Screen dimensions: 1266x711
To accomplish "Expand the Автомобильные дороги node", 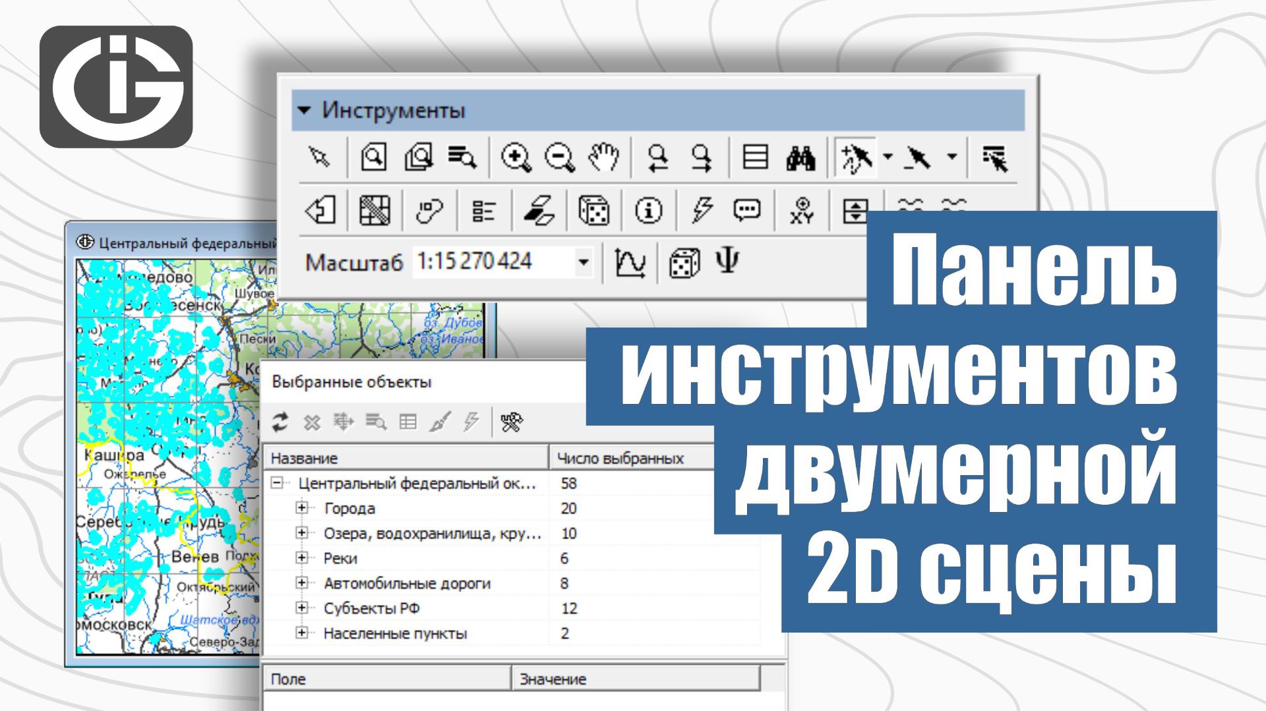I will pyautogui.click(x=302, y=583).
